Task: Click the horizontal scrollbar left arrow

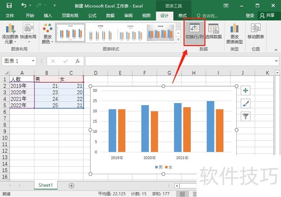Action: click(177, 186)
